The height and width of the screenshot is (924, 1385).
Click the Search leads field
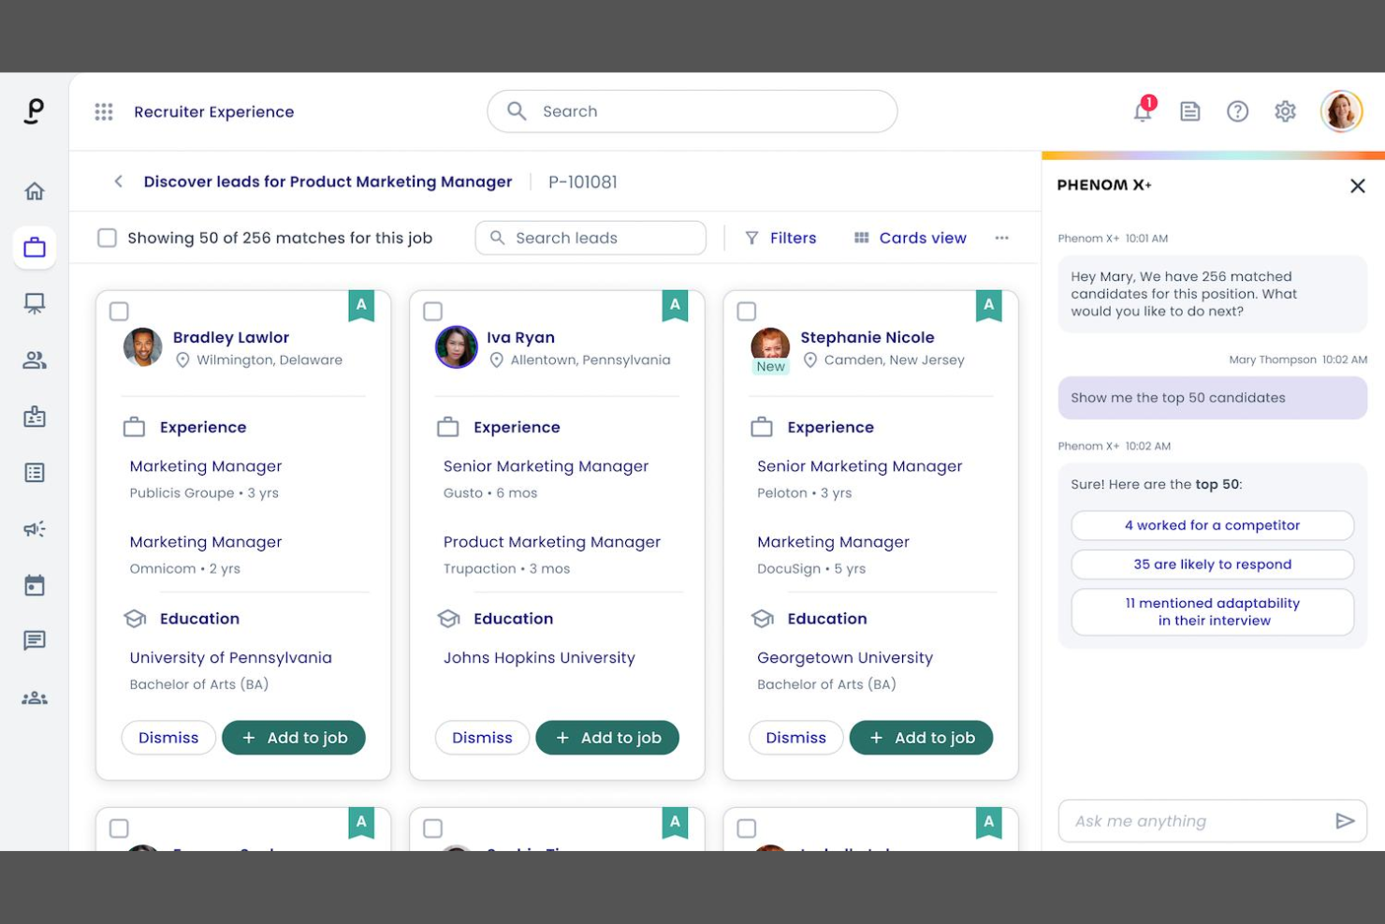coord(590,238)
